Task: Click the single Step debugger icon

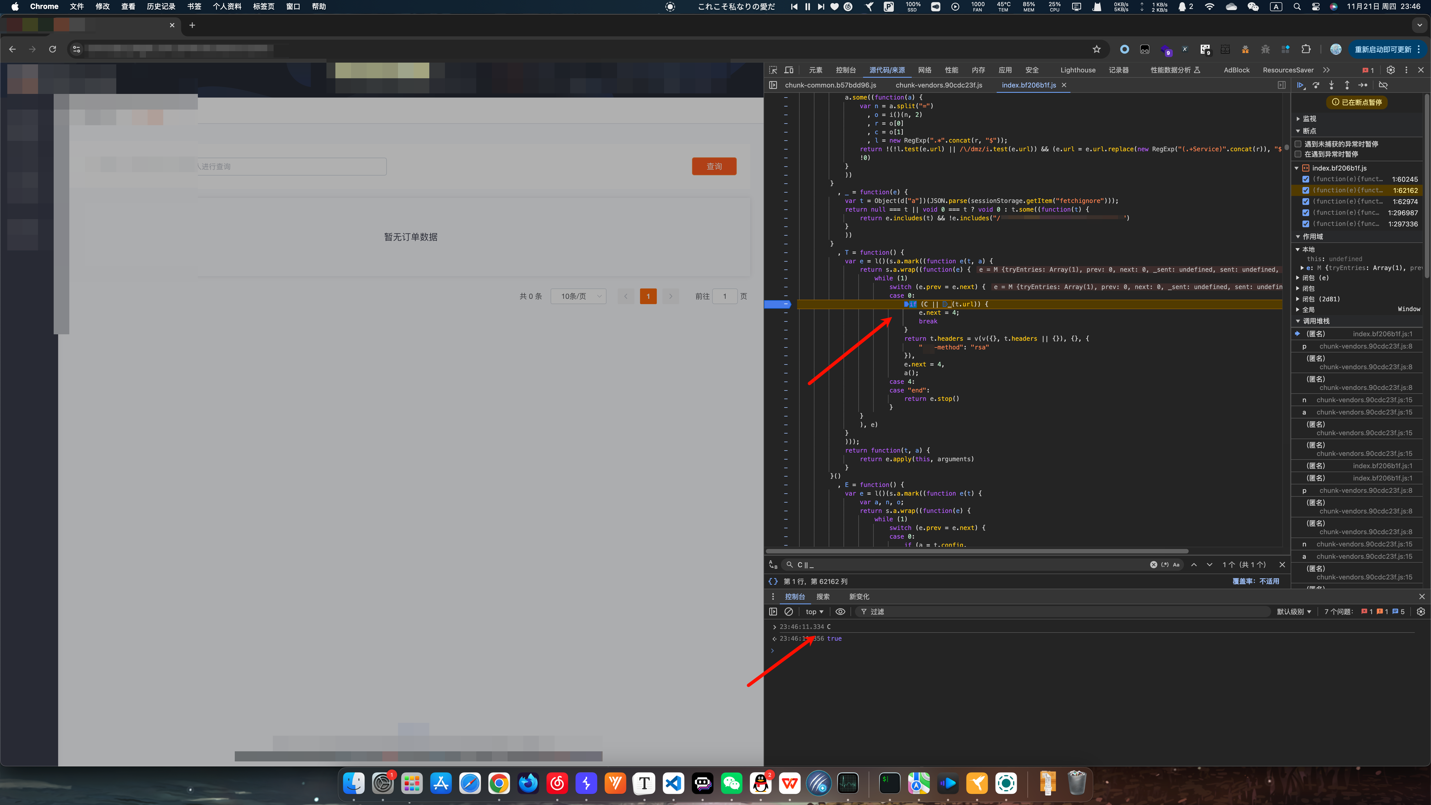Action: [1363, 85]
